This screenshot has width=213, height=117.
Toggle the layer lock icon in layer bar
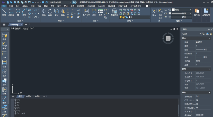[127, 17]
